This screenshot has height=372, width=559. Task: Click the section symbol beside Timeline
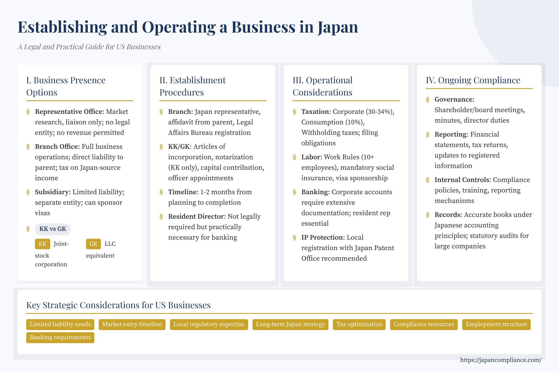tap(161, 192)
